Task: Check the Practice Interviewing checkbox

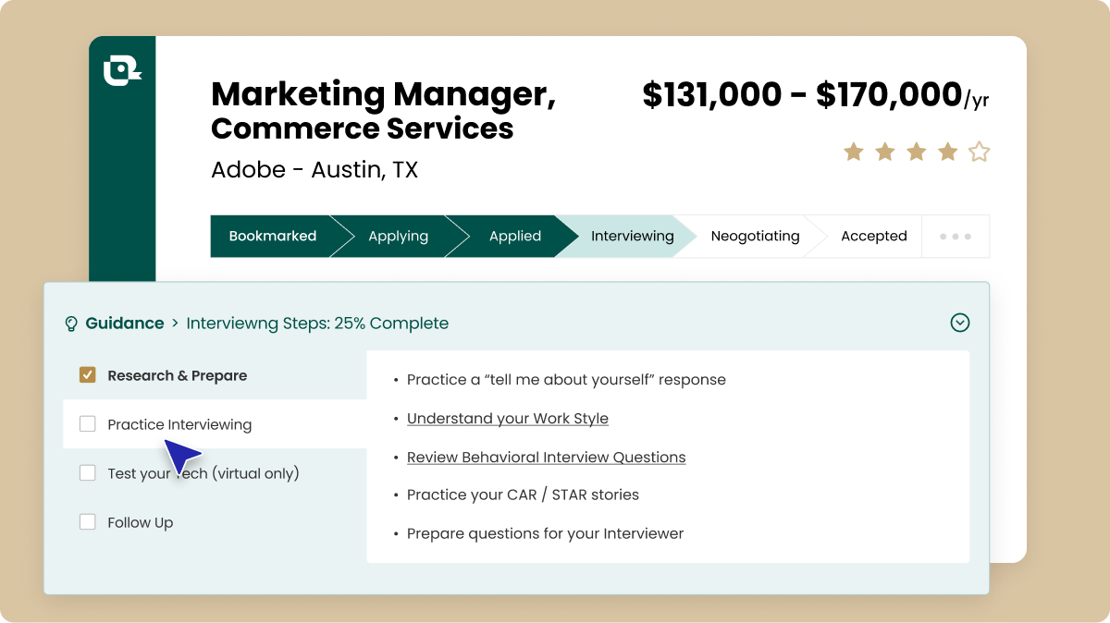Action: coord(87,424)
